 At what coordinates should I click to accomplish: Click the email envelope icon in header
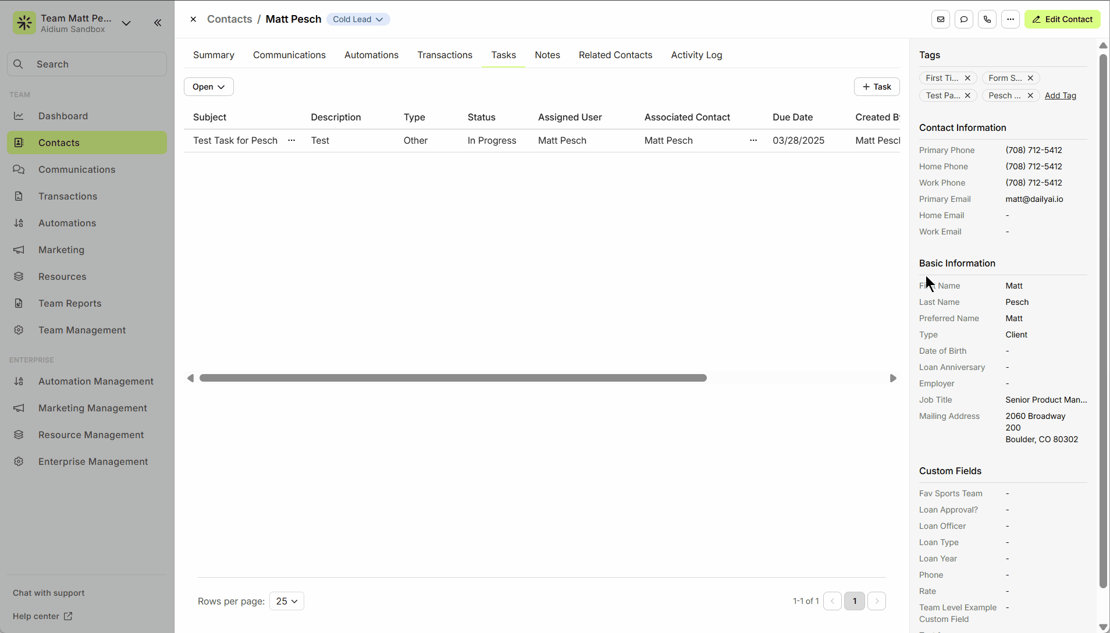[x=940, y=19]
